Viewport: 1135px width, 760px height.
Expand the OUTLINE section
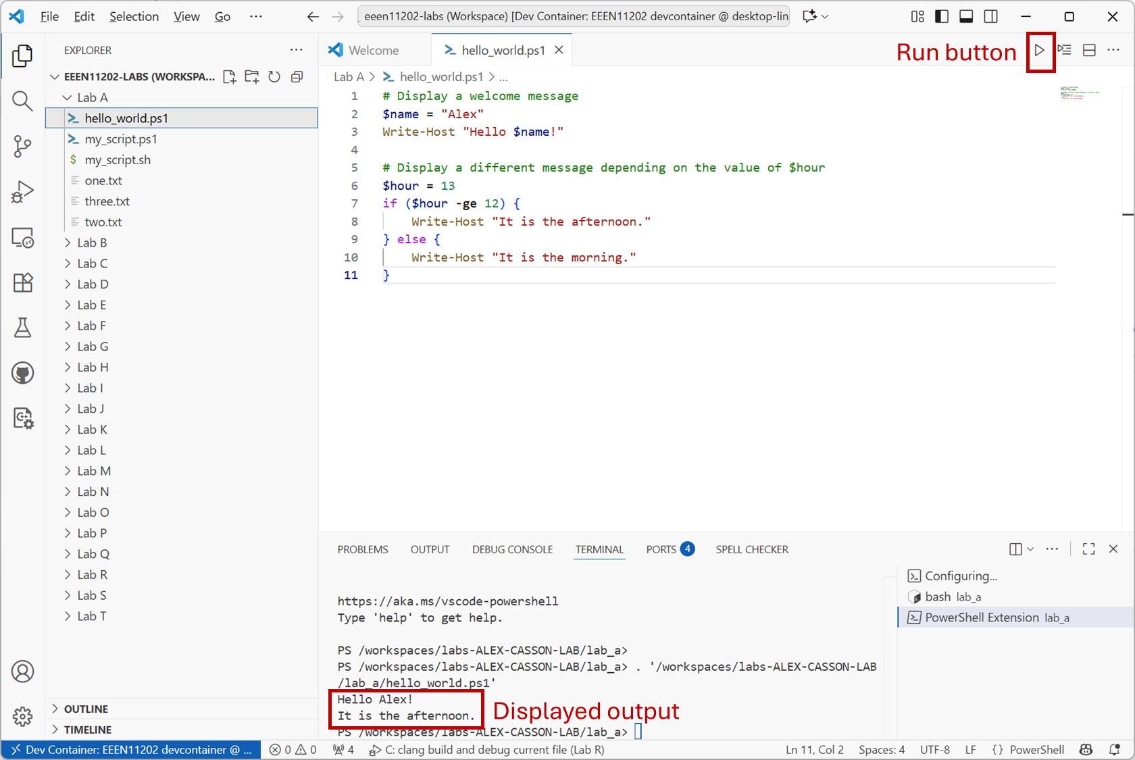pyautogui.click(x=86, y=709)
